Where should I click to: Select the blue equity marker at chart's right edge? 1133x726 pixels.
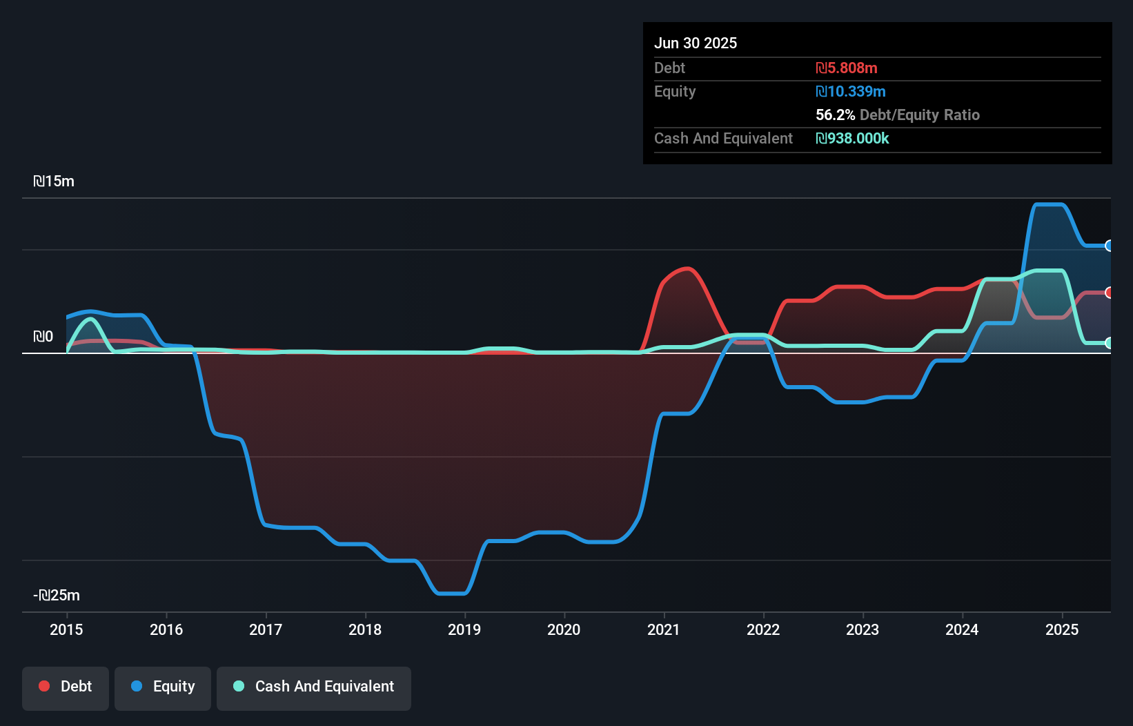pos(1110,246)
